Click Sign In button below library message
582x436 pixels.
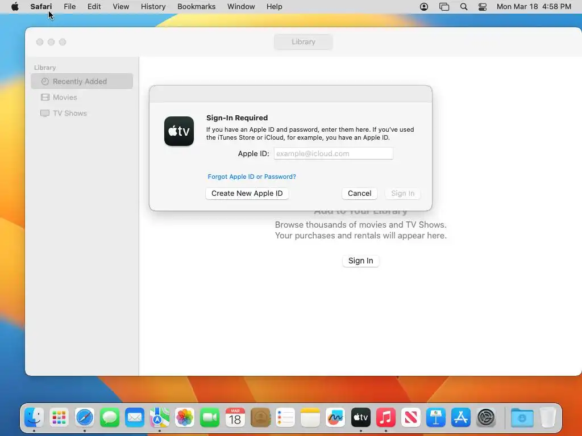tap(361, 261)
